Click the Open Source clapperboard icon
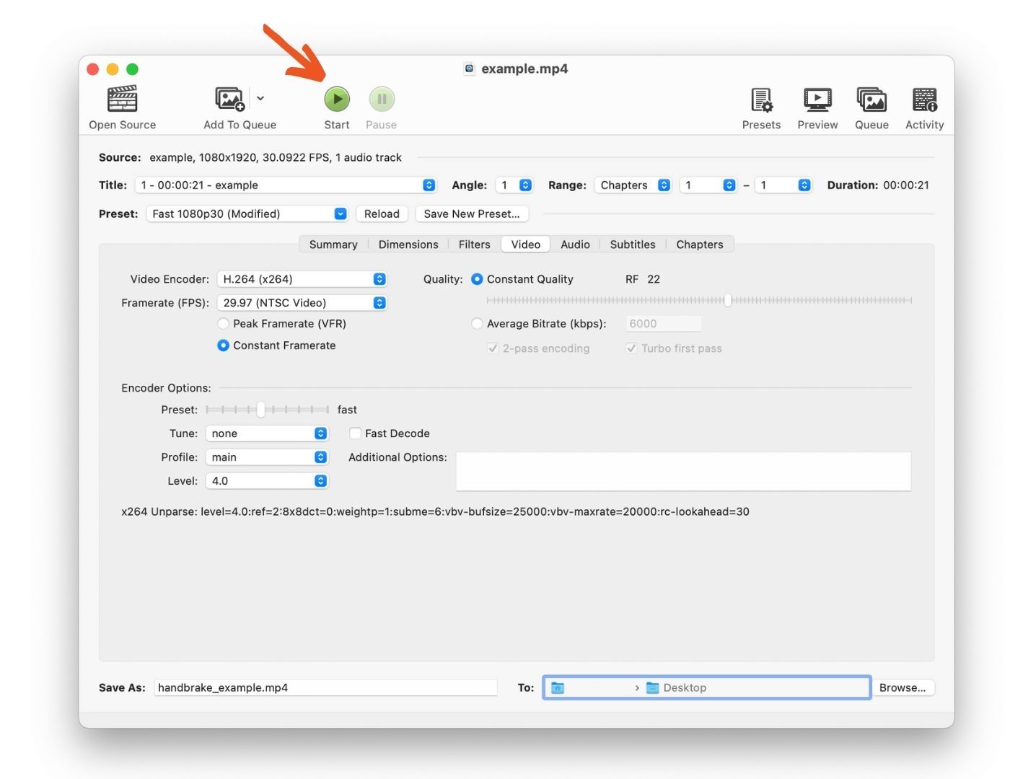The width and height of the screenshot is (1010, 779). point(122,100)
